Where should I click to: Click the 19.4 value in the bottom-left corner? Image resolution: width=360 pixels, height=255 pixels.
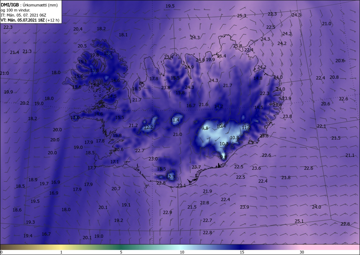[x=28, y=236]
